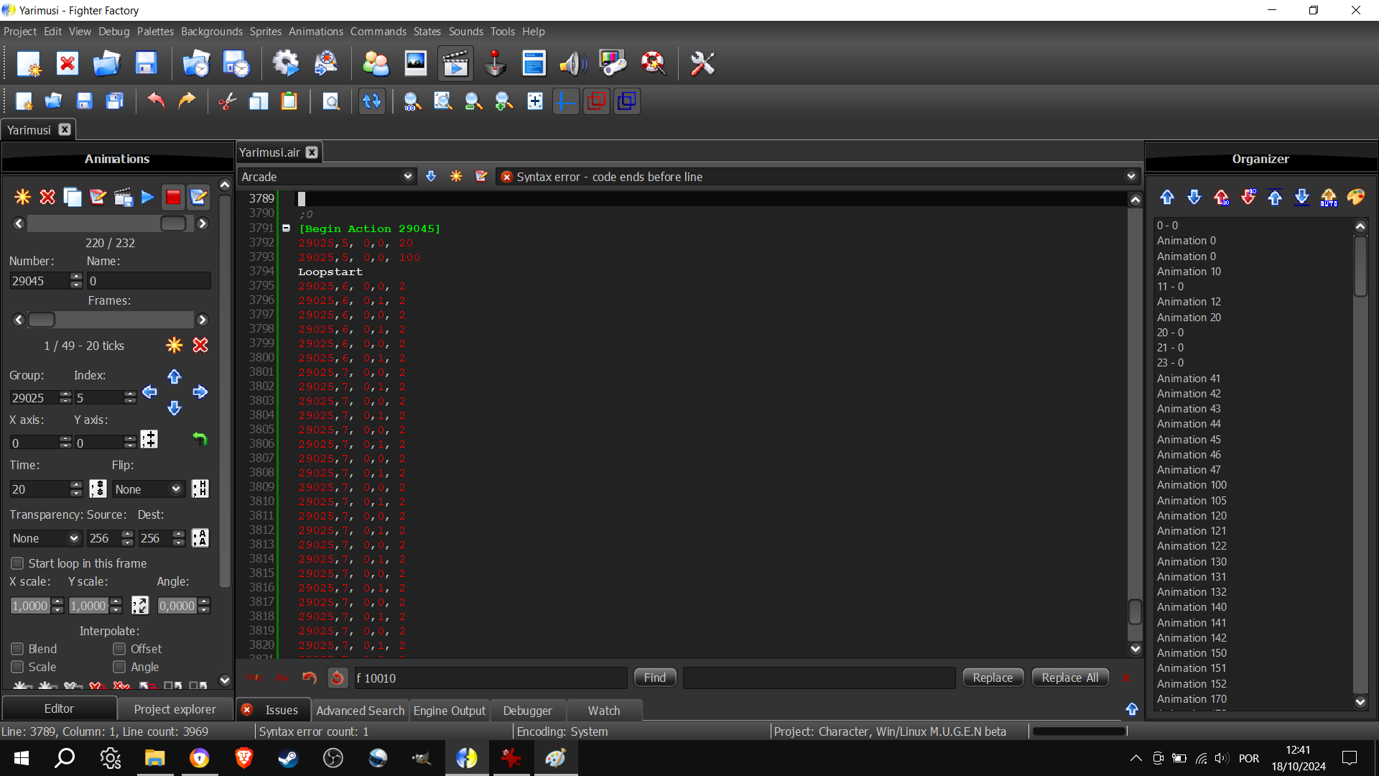
Task: Open the Sounds speaker icon in toolbar
Action: pyautogui.click(x=573, y=64)
